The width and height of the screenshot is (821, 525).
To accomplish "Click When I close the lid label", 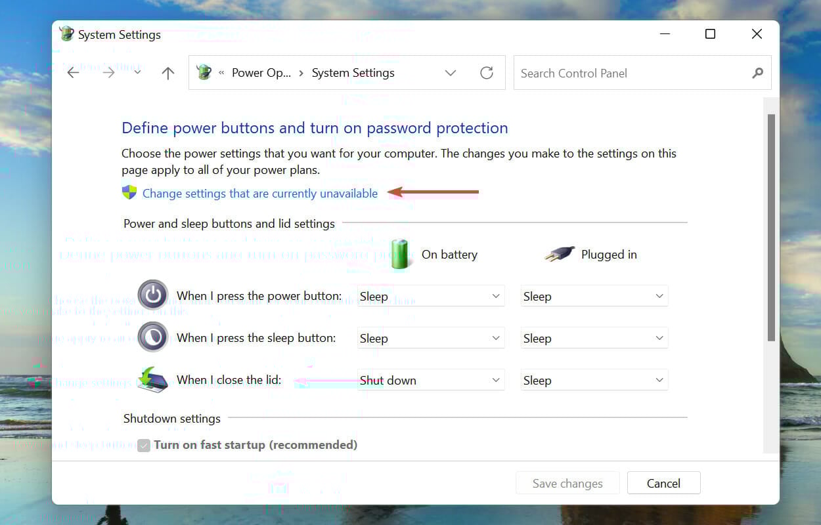I will 229,380.
